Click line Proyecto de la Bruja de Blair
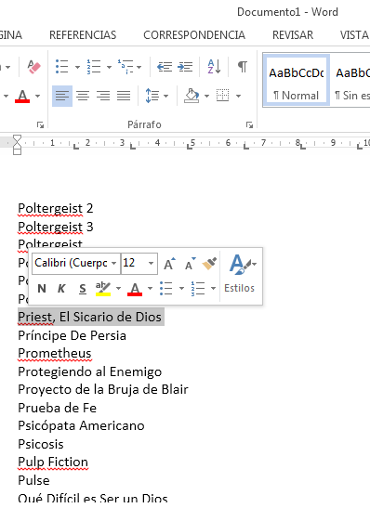Screen dimensions: 370x508 tap(103, 389)
